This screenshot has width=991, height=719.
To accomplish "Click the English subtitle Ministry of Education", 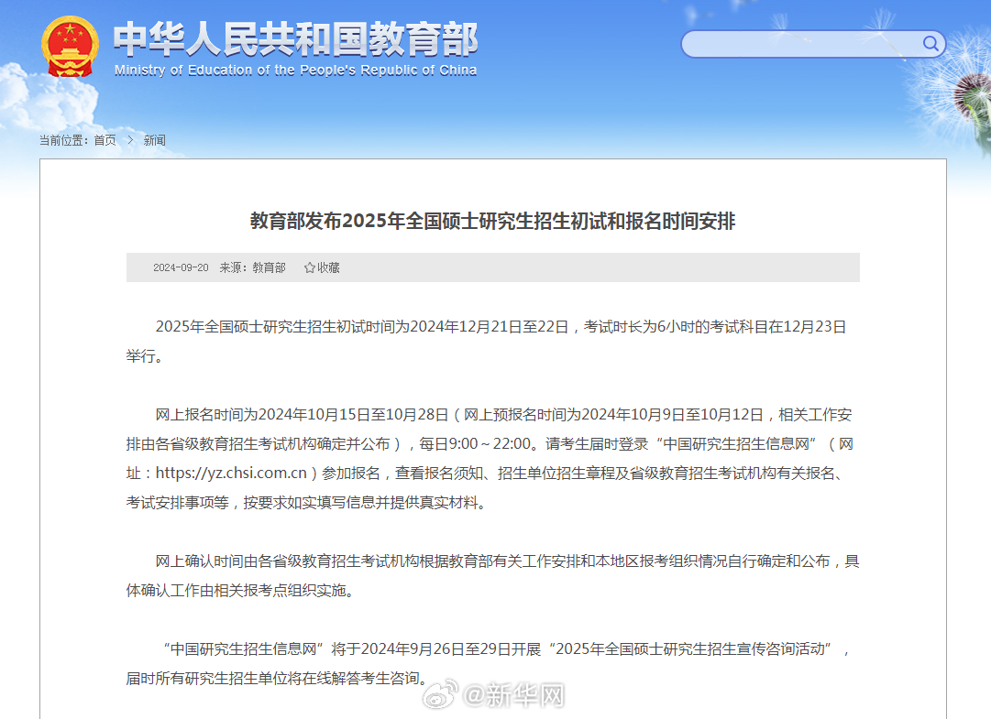I will (295, 71).
